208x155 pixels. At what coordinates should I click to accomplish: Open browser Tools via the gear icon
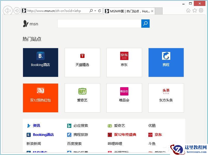click(201, 11)
